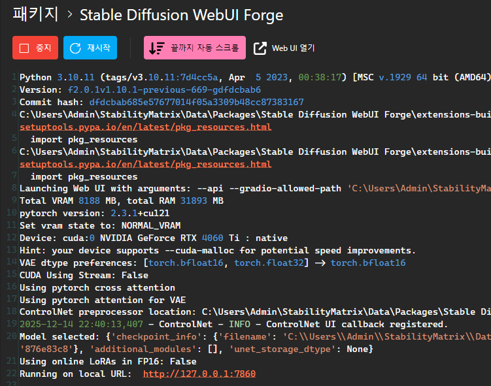Click 'Set vram state to: NORMAL_VRAM' line

point(100,225)
